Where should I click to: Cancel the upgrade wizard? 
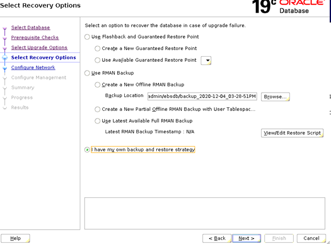coord(311,238)
